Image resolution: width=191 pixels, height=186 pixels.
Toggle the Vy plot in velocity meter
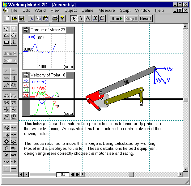pos(26,85)
